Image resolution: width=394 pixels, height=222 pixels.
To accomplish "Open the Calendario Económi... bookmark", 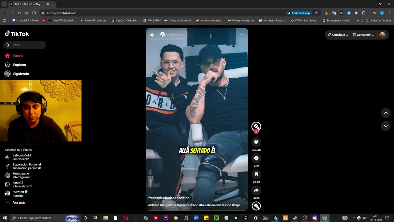I will (x=178, y=21).
